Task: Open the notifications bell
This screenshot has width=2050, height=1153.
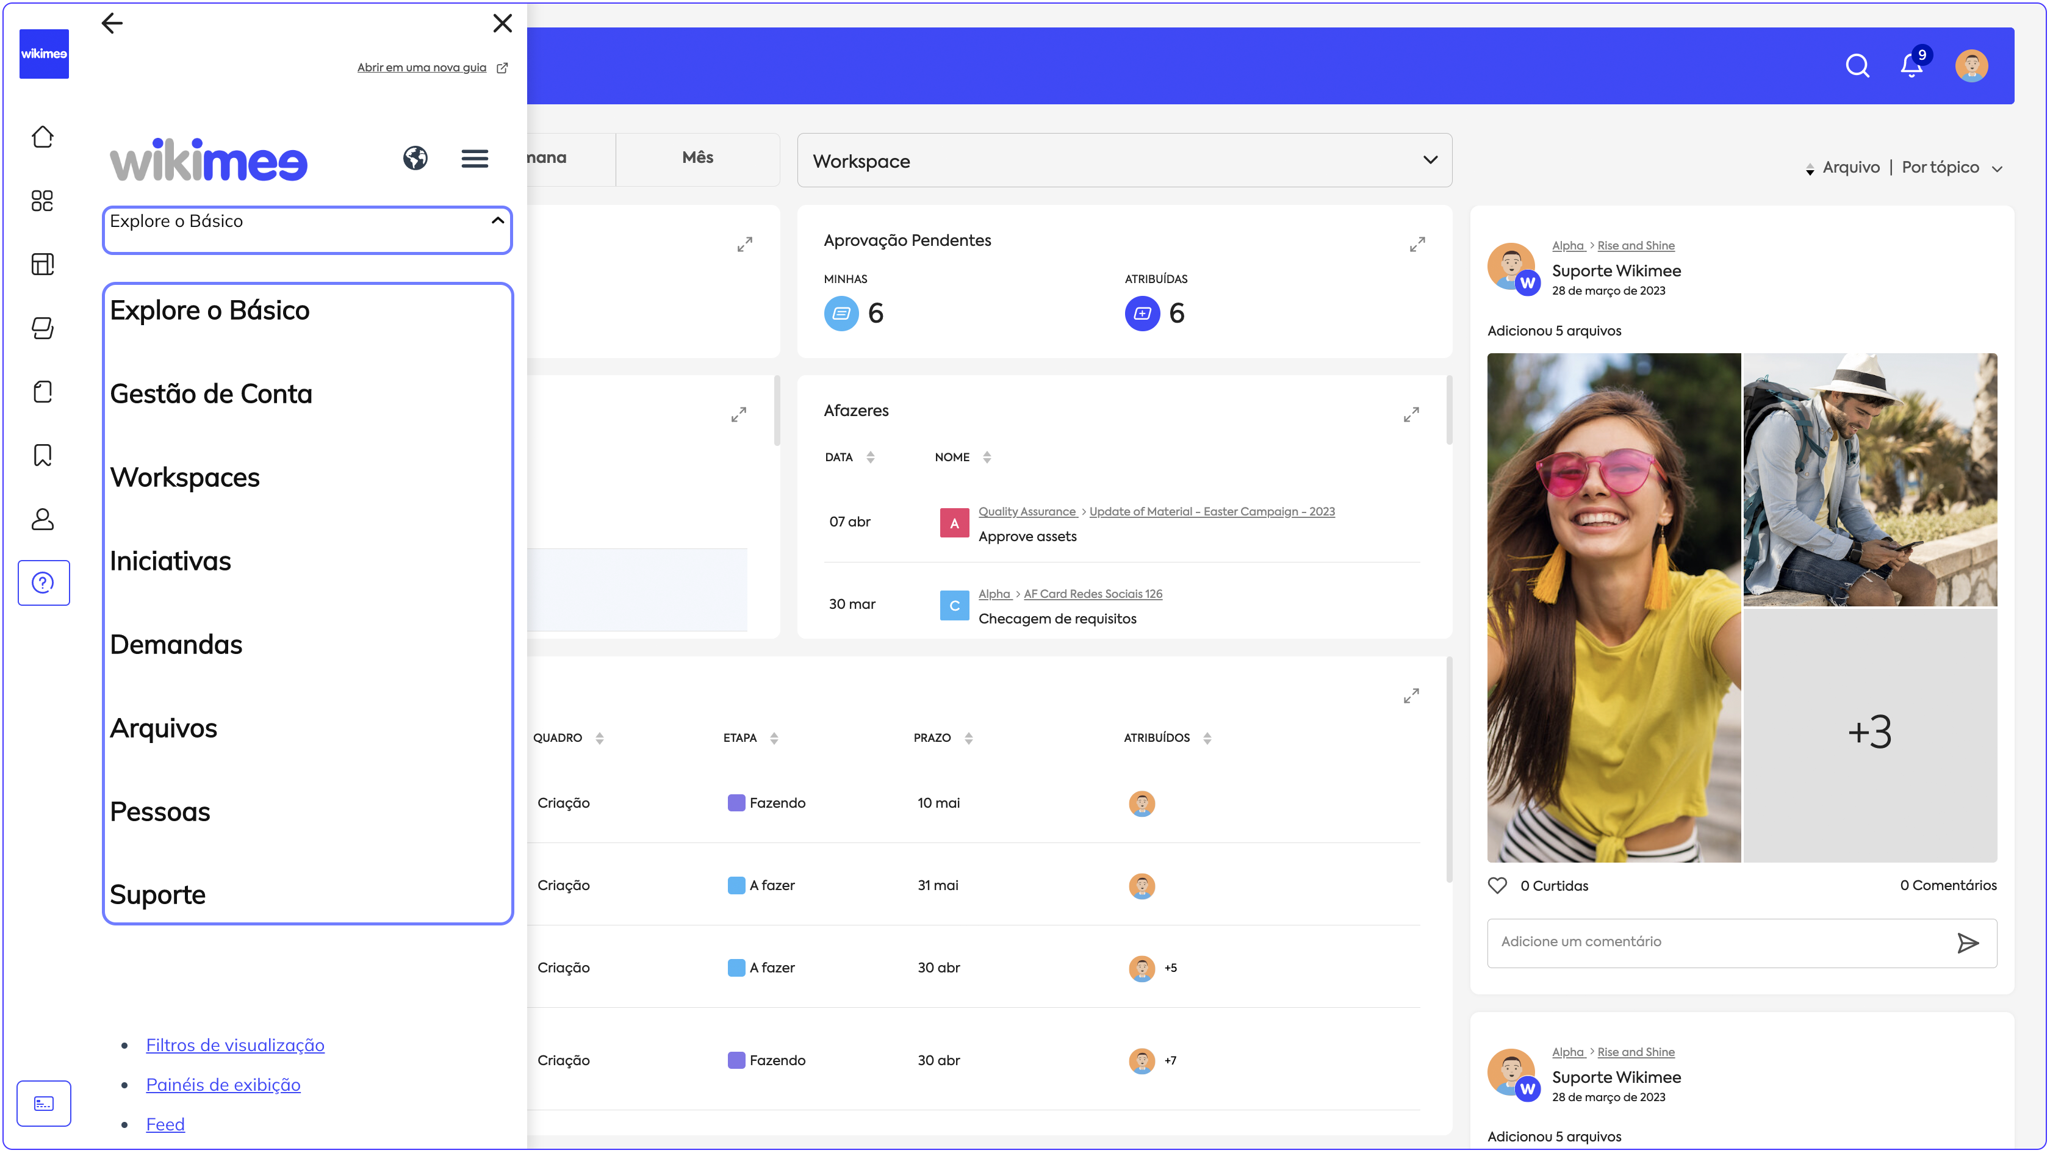Action: 1912,65
